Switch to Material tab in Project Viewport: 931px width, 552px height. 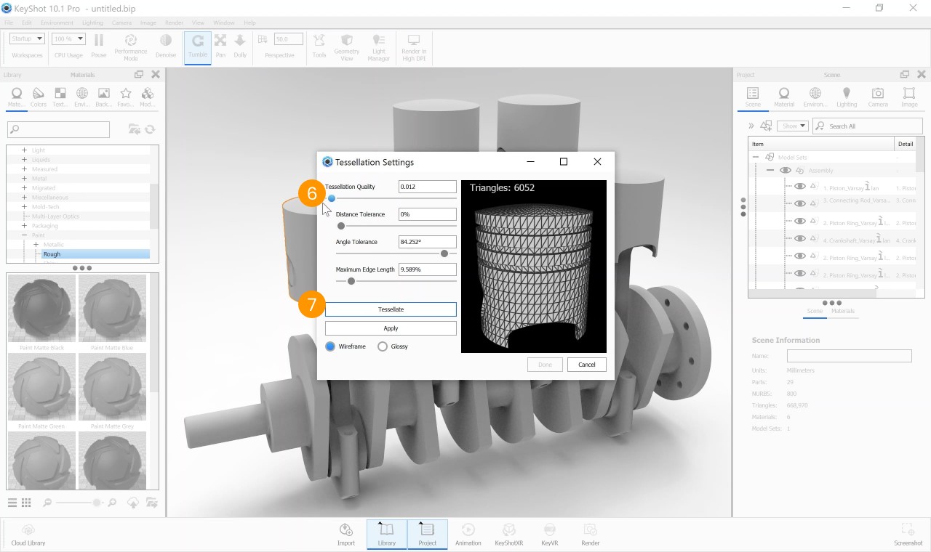[x=784, y=97]
